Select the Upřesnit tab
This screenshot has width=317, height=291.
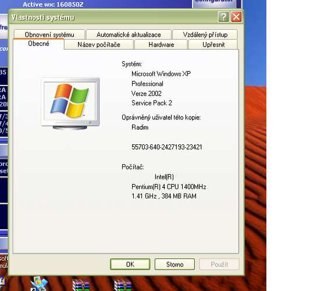coord(213,44)
